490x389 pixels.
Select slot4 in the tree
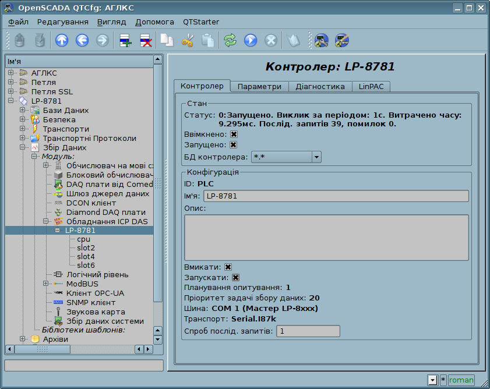[x=86, y=256]
